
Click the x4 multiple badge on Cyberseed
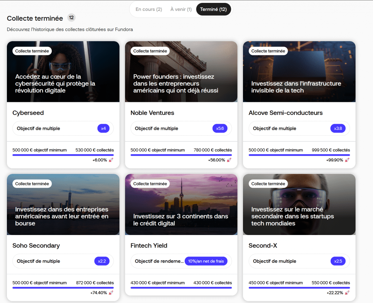tap(103, 128)
